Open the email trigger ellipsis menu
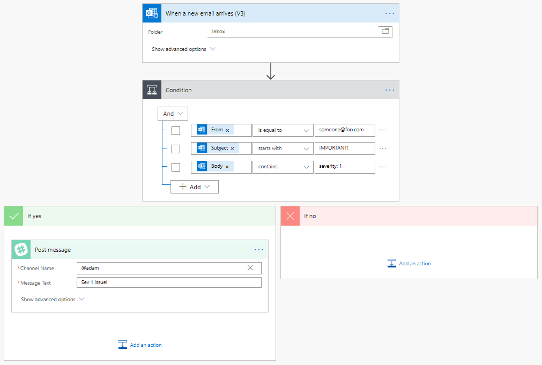Screen dimensions: 542x365 tap(390, 13)
